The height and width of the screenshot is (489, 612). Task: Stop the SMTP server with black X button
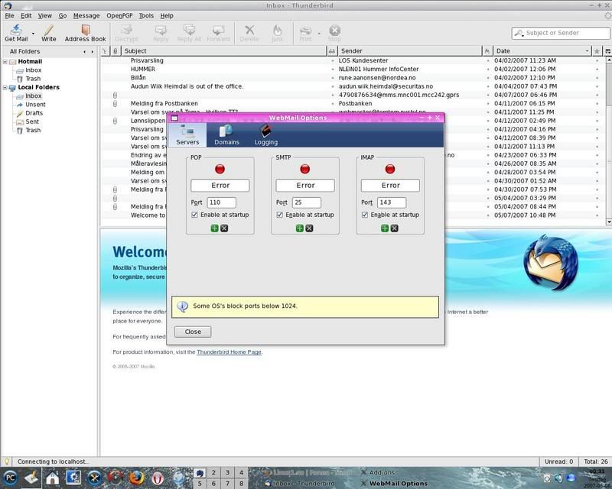pyautogui.click(x=309, y=228)
